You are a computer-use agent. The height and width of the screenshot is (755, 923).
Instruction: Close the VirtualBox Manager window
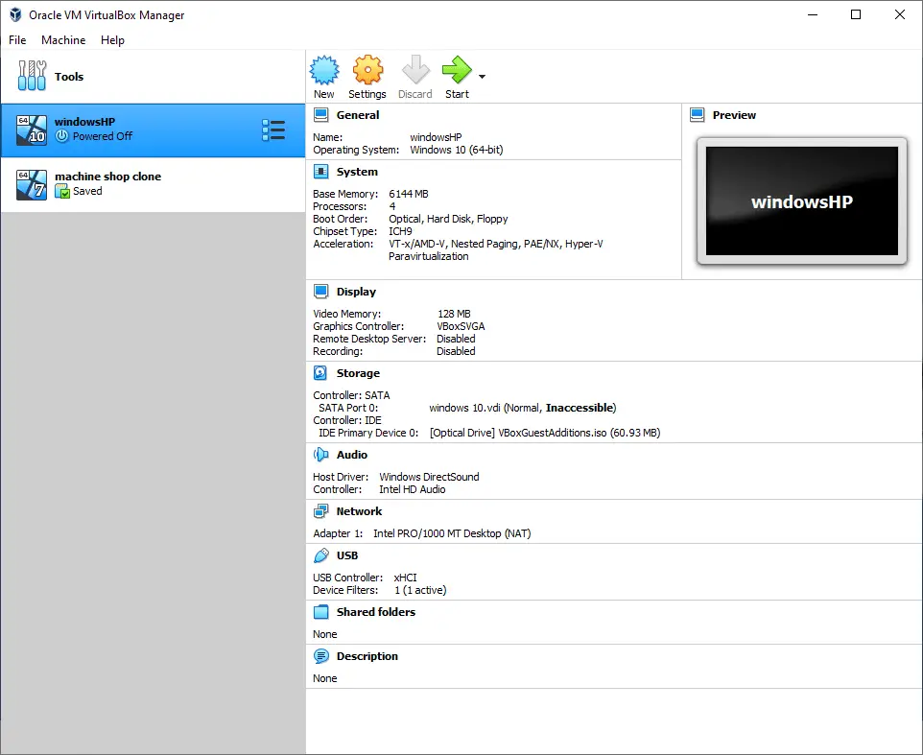coord(900,14)
